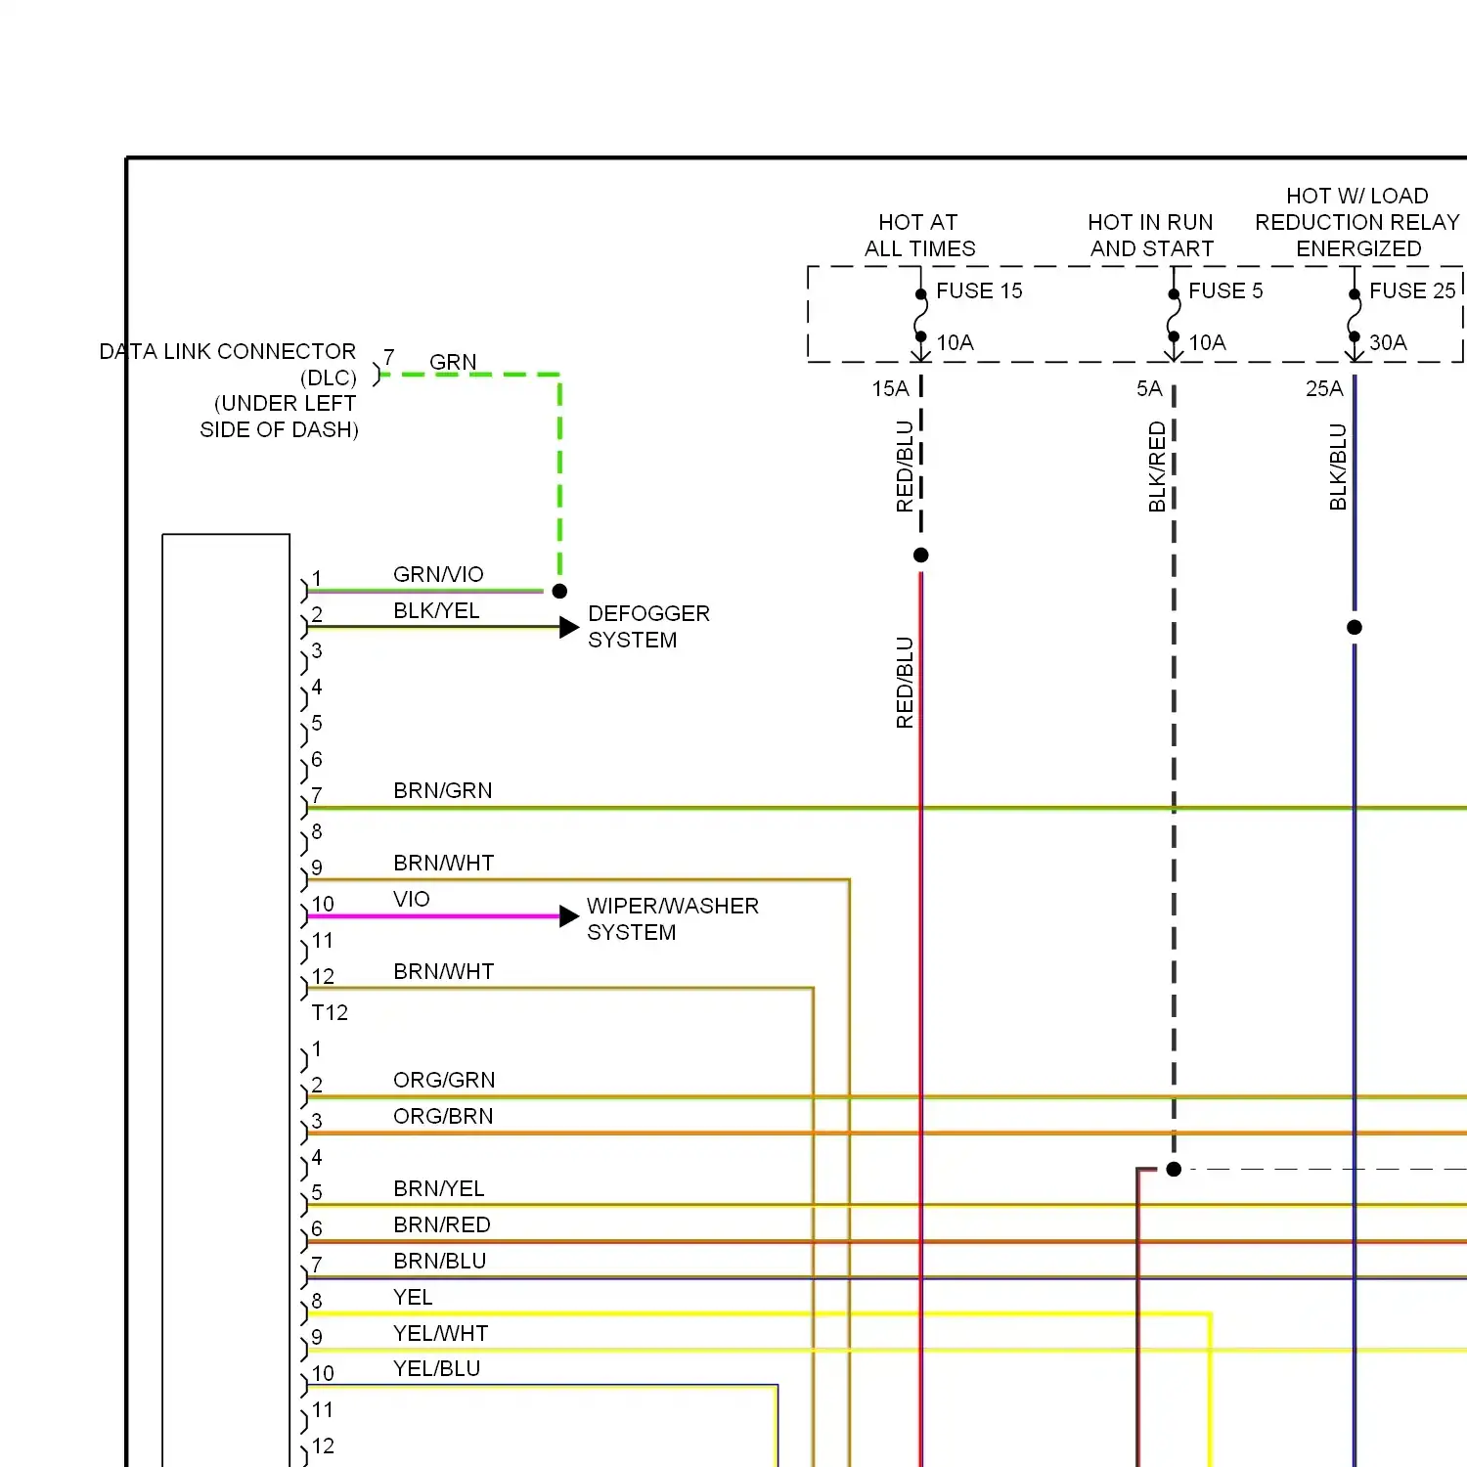Click the BLK/BLU vertical label
The height and width of the screenshot is (1467, 1467).
[1338, 467]
